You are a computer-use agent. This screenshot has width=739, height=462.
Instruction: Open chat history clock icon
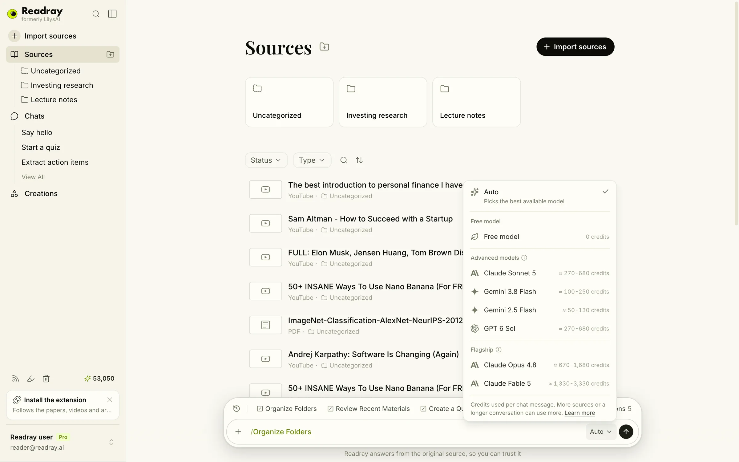pyautogui.click(x=236, y=409)
